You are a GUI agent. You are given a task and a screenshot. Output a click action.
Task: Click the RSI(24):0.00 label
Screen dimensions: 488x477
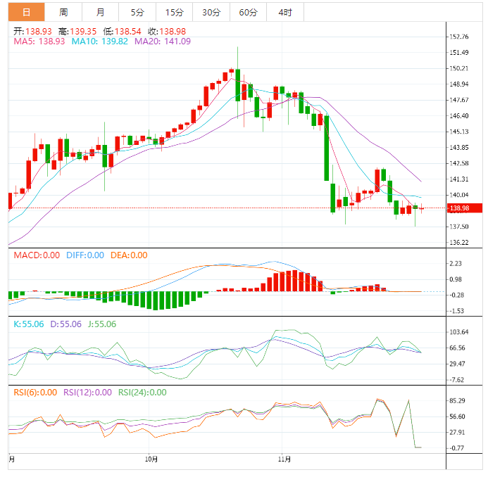(142, 393)
